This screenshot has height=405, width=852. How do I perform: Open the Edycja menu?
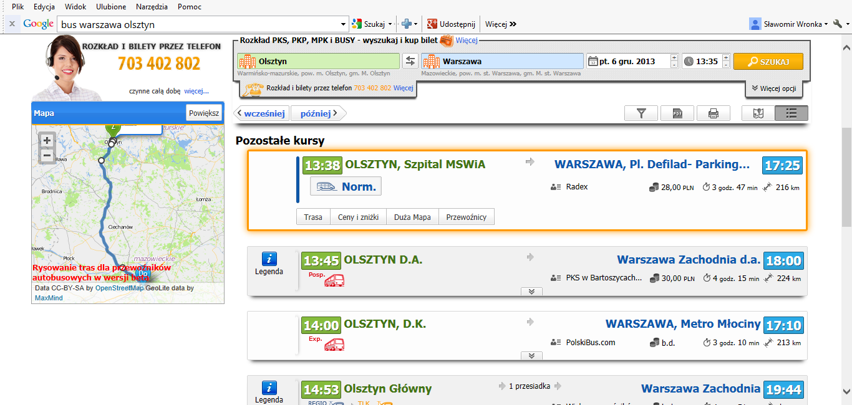point(44,7)
